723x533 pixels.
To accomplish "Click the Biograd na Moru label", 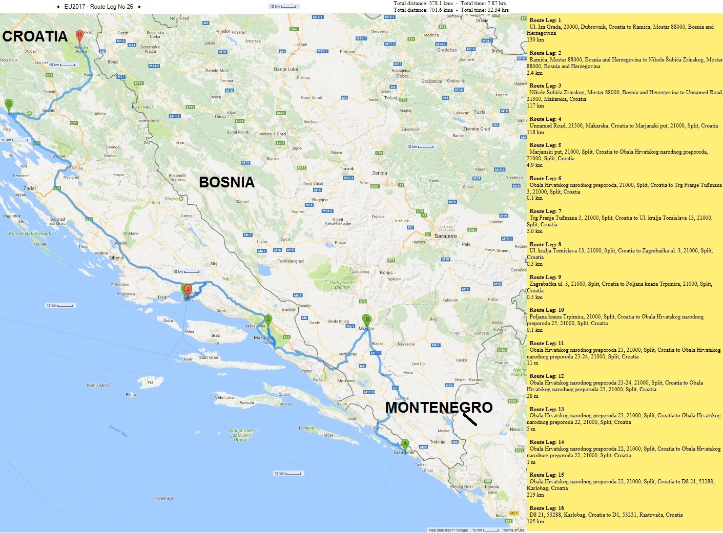I will click(x=58, y=221).
